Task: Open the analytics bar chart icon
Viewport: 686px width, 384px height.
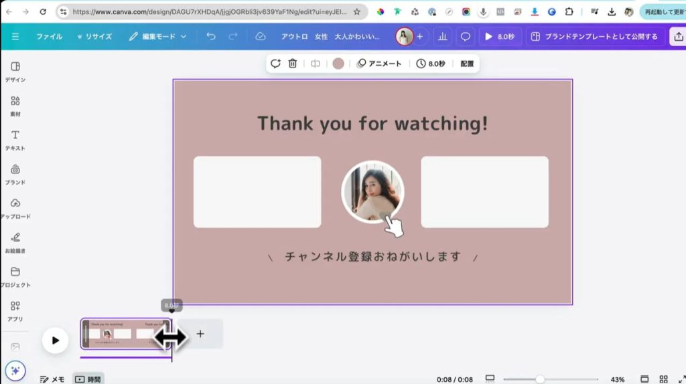Action: 442,37
